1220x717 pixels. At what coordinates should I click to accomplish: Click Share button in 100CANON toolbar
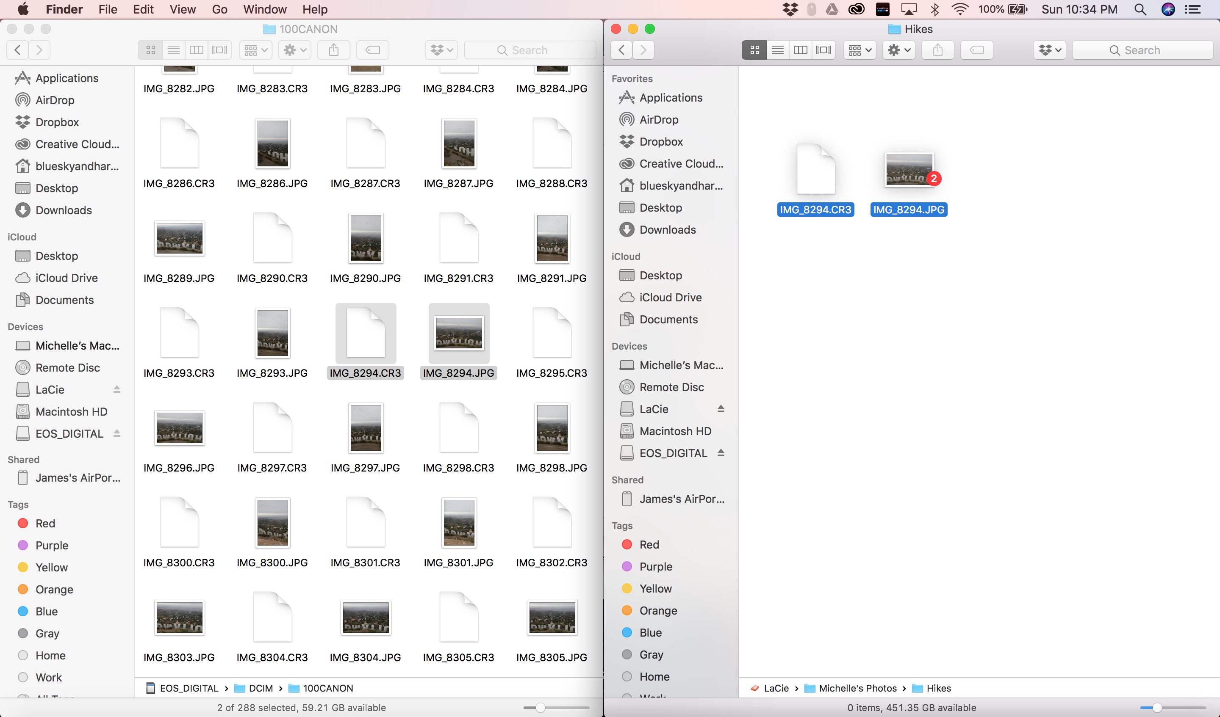(333, 50)
